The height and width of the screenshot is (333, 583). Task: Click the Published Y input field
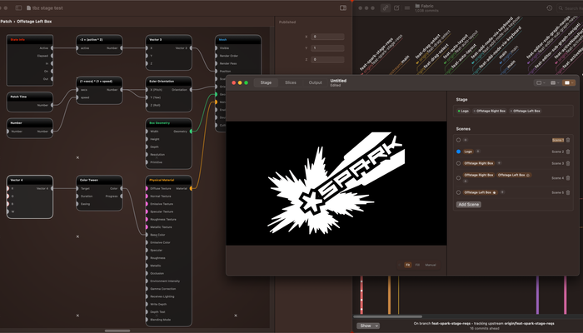tap(327, 48)
